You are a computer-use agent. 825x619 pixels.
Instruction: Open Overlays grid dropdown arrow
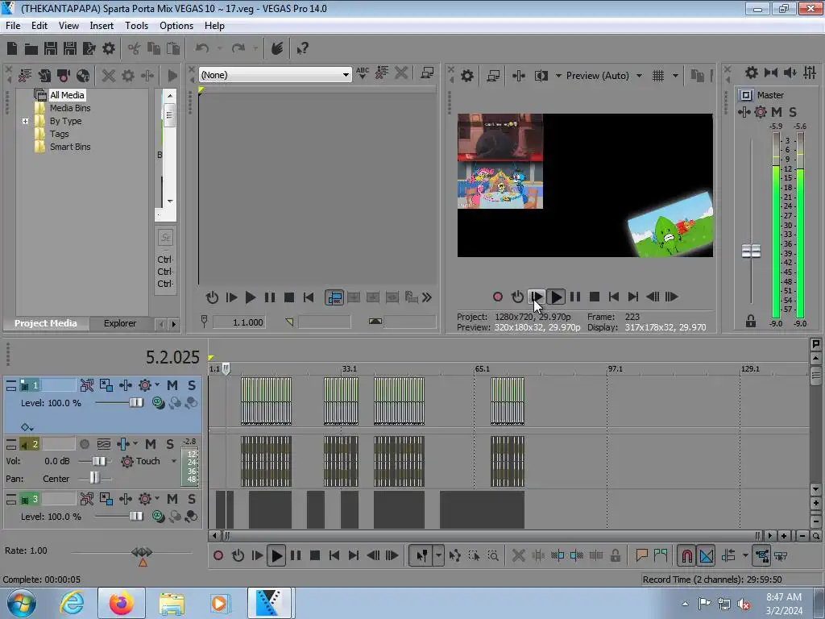click(x=675, y=76)
